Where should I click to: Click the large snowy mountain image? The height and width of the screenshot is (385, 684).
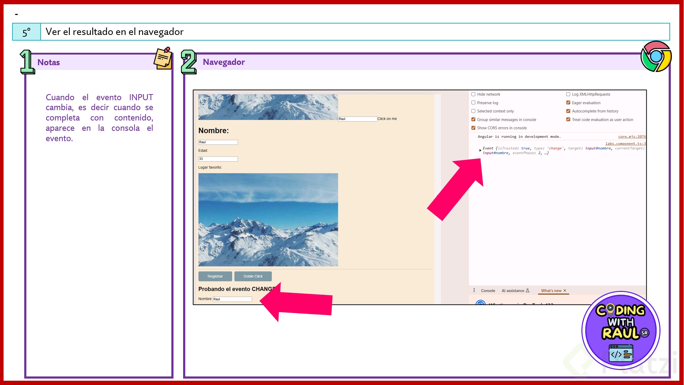coord(268,220)
